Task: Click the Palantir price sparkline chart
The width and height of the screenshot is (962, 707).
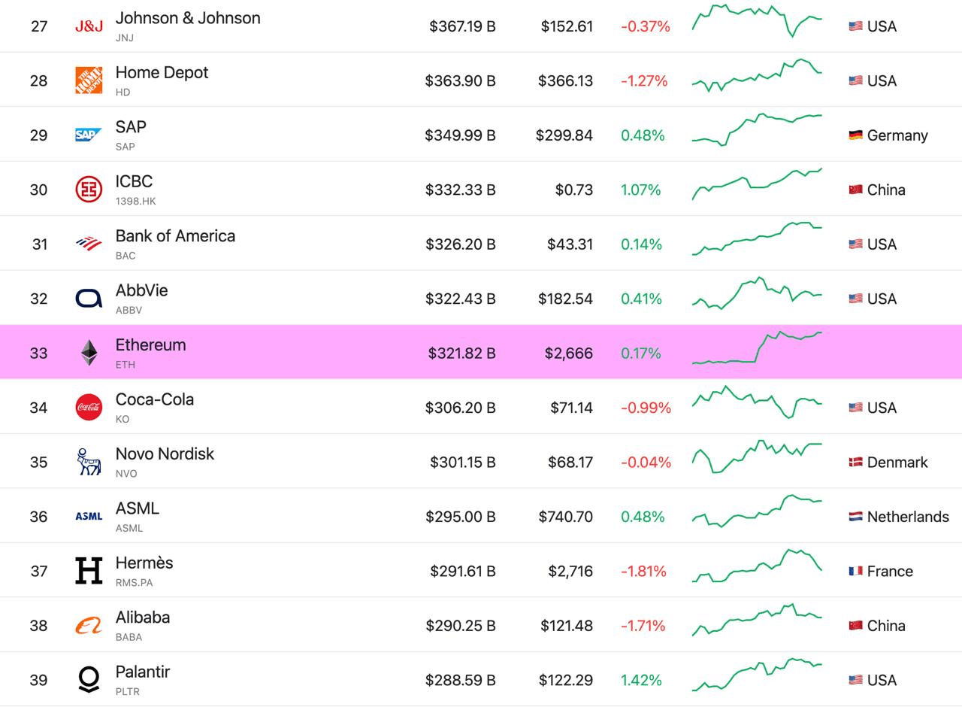Action: (x=757, y=675)
